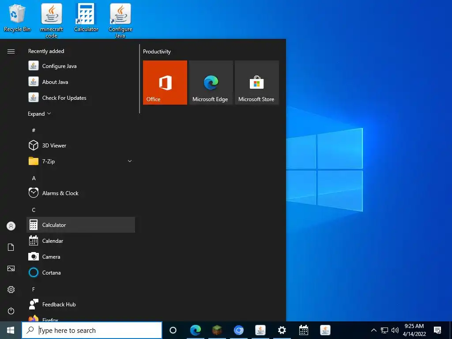The image size is (452, 339).
Task: Open Settings gear in Start sidebar
Action: [x=11, y=290]
